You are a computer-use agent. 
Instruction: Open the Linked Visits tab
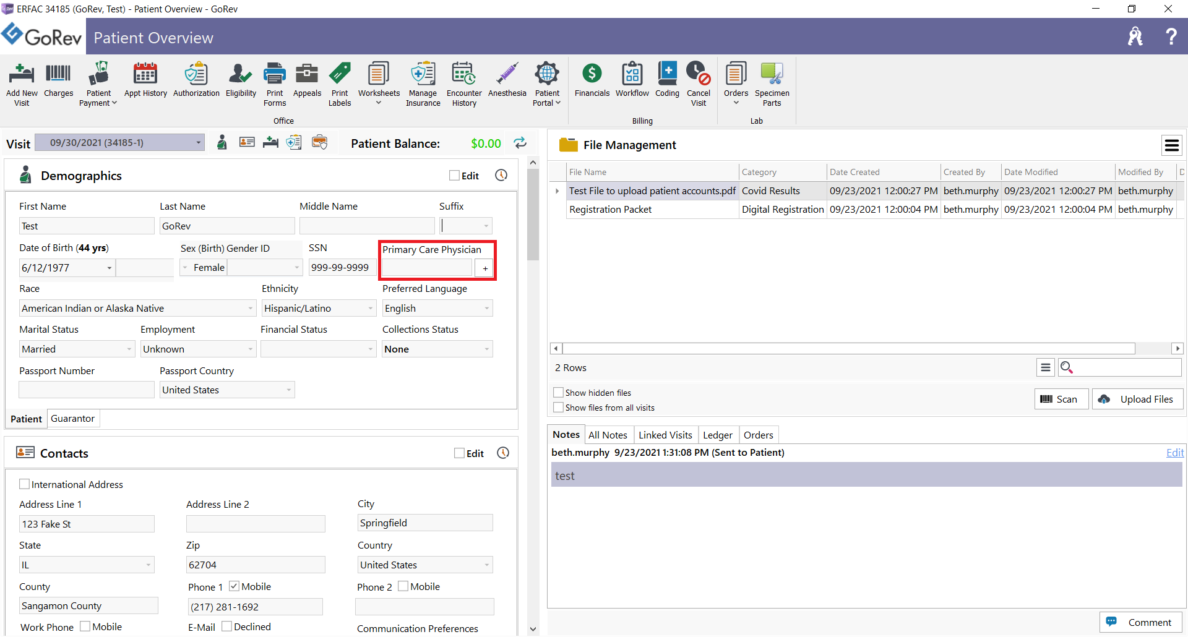665,435
